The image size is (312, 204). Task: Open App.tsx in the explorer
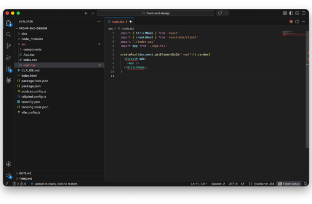pyautogui.click(x=59, y=55)
